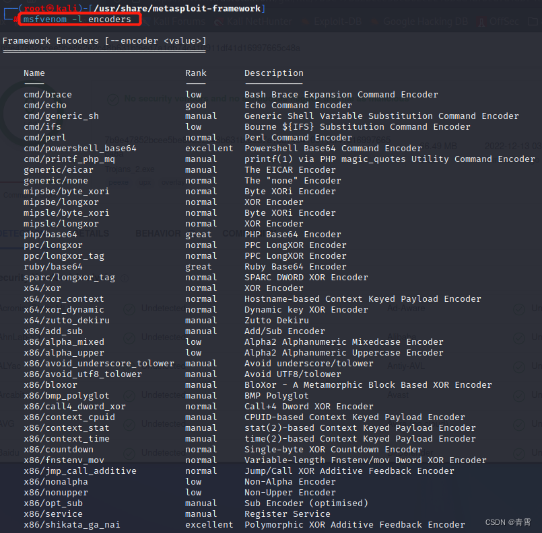Select the 'cmd/perl' encoder name
The width and height of the screenshot is (542, 533).
click(x=45, y=137)
